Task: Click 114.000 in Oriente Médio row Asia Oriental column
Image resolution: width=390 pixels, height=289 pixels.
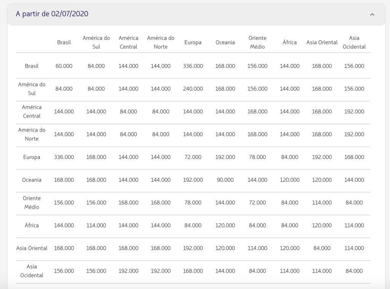Action: pos(322,203)
